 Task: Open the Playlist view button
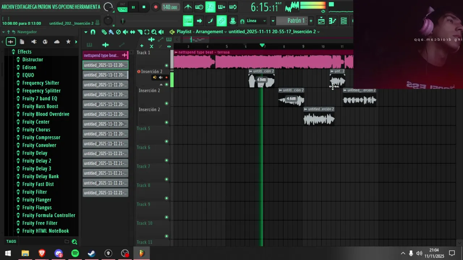[x=321, y=21]
